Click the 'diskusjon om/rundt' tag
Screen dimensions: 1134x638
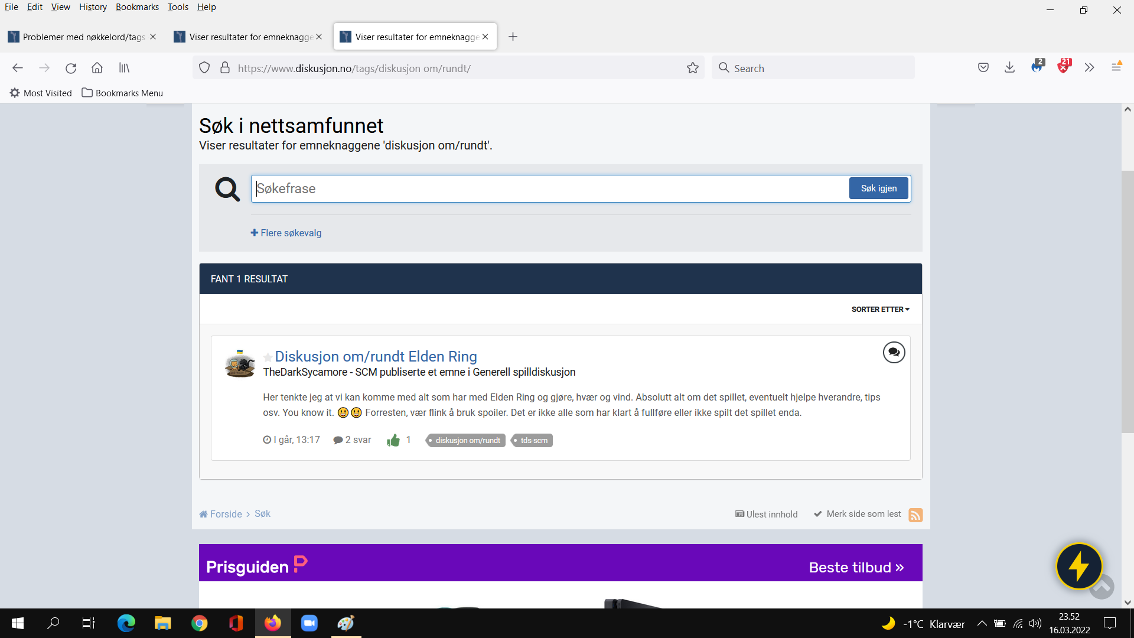point(465,441)
